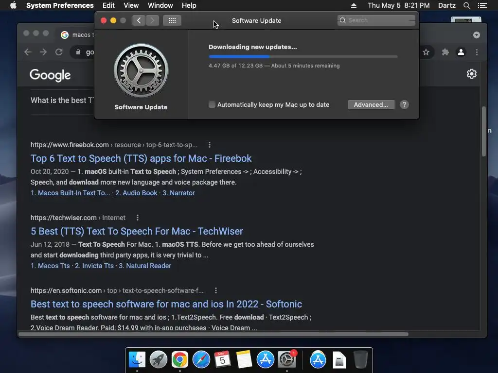Open Safari compass icon in Dock
The height and width of the screenshot is (373, 498).
(201, 359)
